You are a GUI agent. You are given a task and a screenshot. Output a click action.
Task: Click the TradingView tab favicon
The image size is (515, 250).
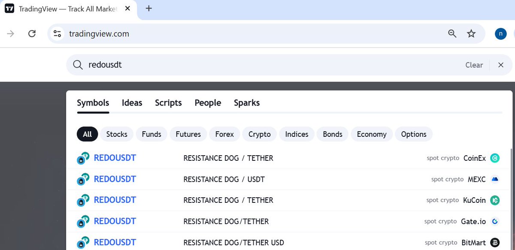[x=9, y=9]
